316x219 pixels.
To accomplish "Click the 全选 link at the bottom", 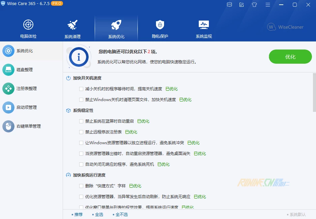I will pos(99,214).
